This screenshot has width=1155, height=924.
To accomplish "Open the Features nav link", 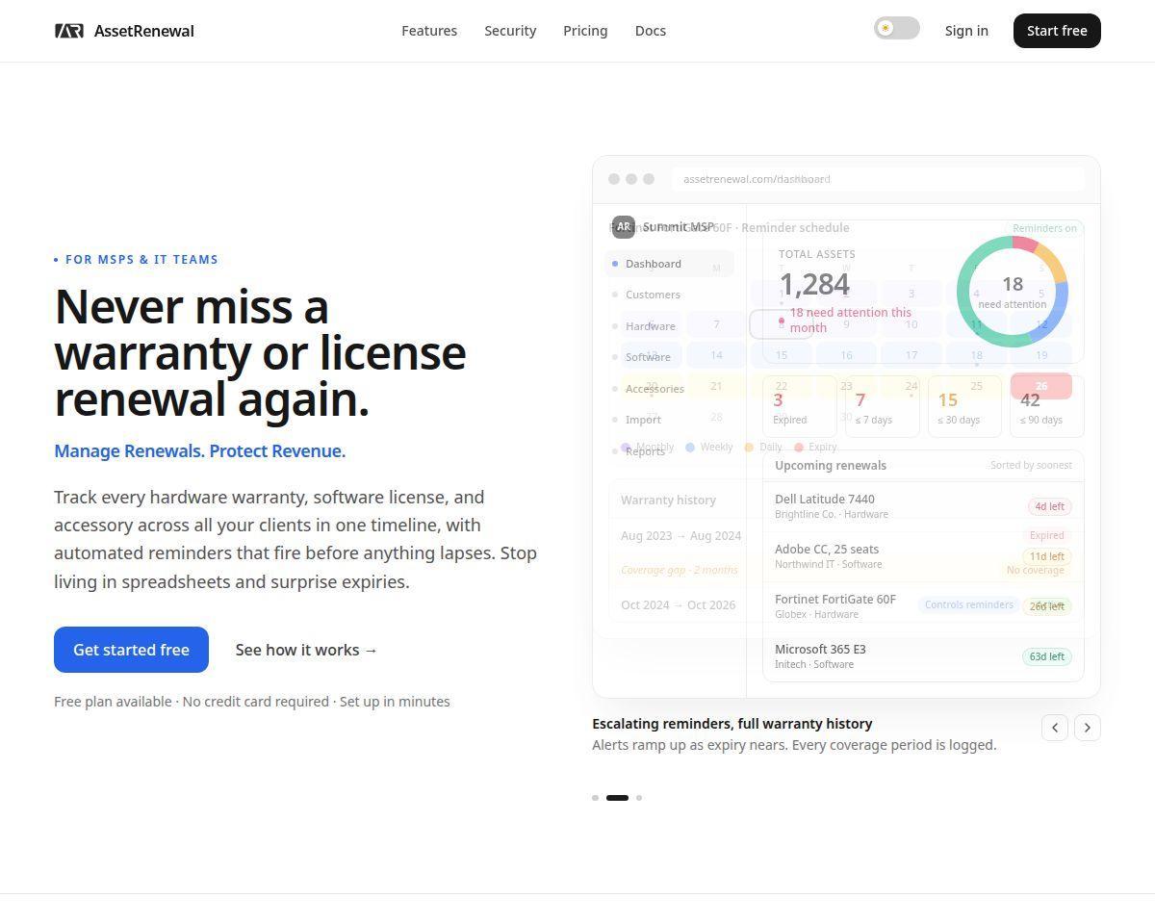I will (429, 31).
